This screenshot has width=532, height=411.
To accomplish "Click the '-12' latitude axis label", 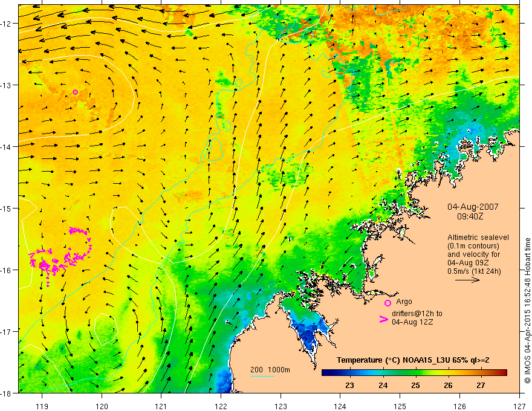I will point(7,24).
